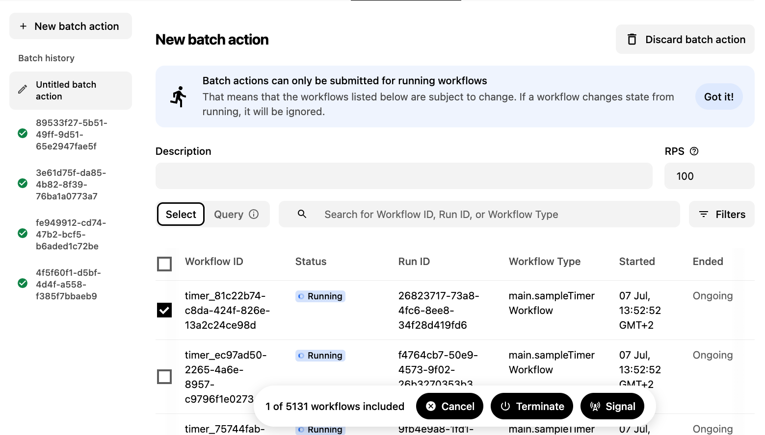Click the plus icon for new batch action
The width and height of the screenshot is (765, 435).
point(23,26)
